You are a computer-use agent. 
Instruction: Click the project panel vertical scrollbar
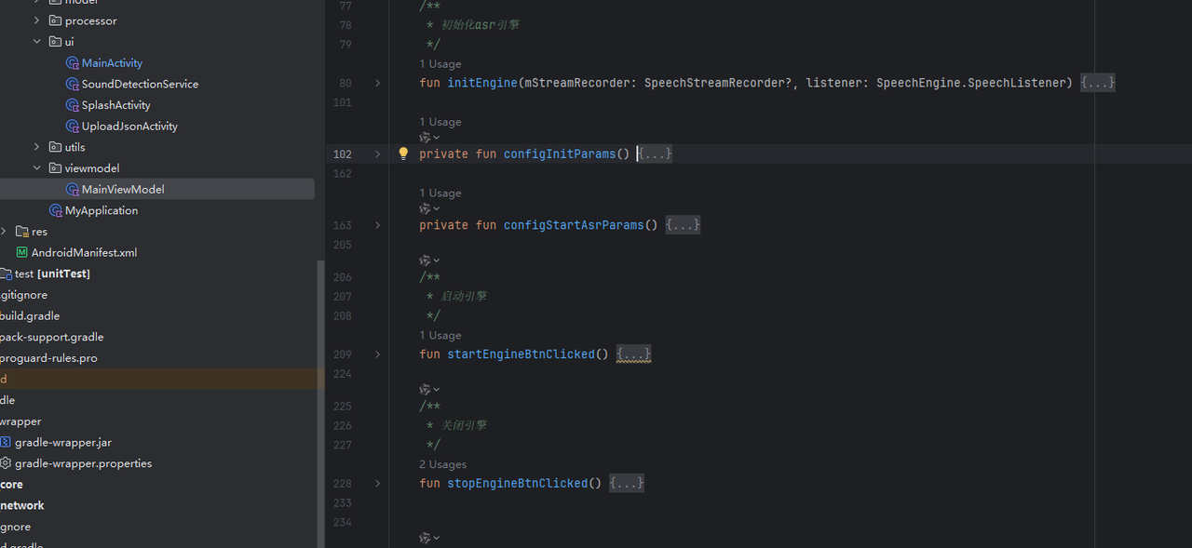click(x=321, y=400)
